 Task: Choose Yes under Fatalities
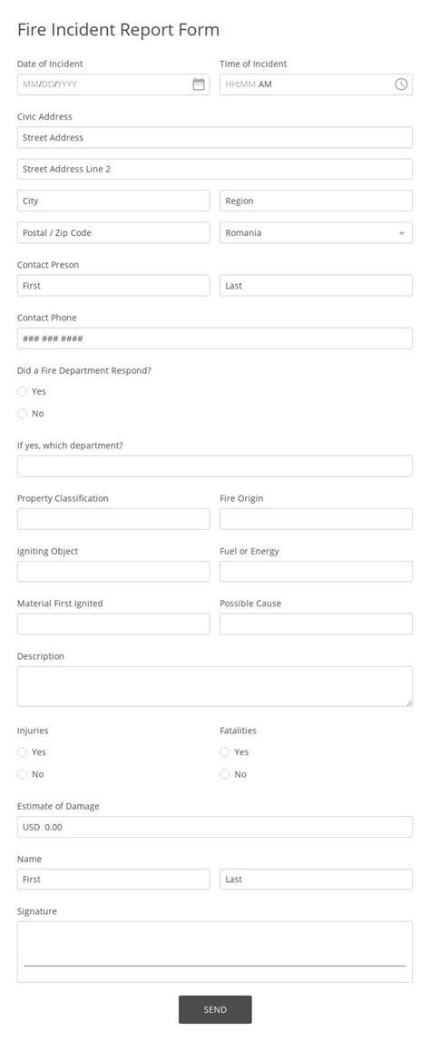[224, 752]
